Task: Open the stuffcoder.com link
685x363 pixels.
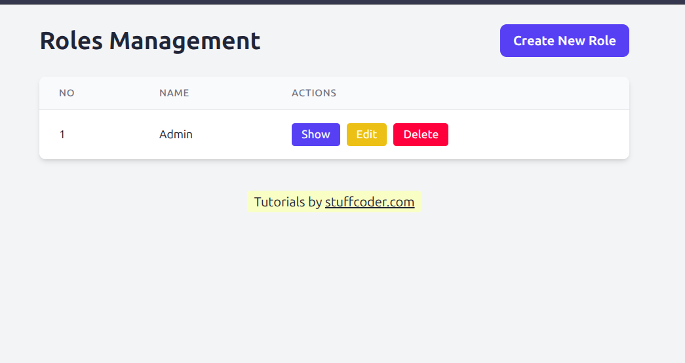Action: (370, 202)
